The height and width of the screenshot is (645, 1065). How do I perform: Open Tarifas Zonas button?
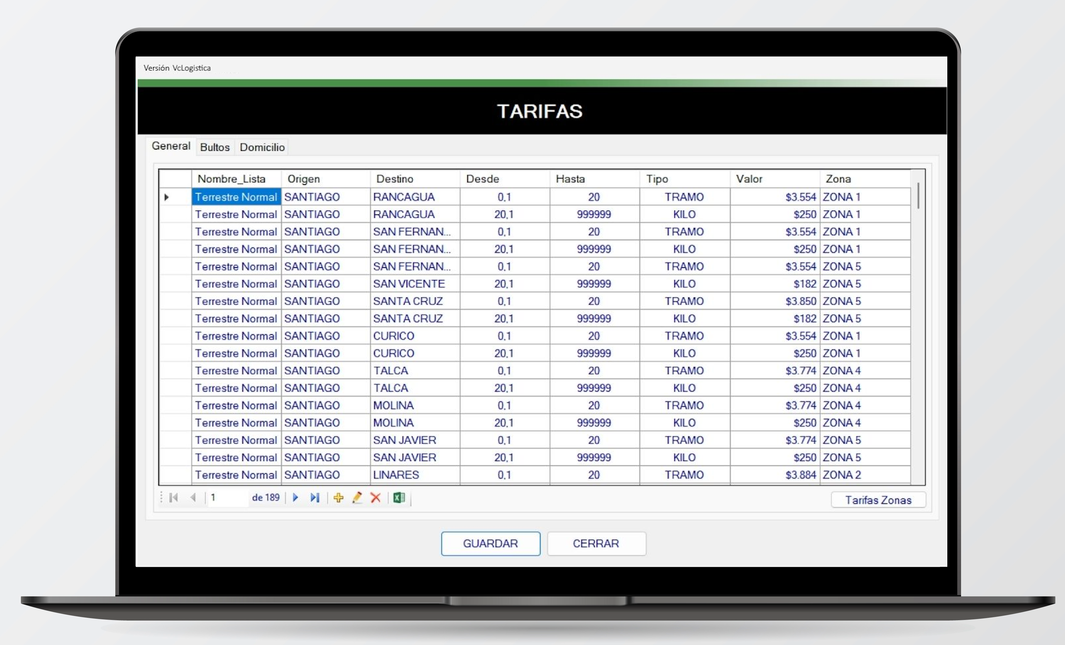click(x=878, y=500)
